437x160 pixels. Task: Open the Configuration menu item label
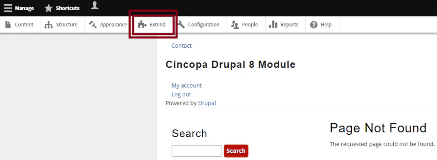pyautogui.click(x=204, y=25)
